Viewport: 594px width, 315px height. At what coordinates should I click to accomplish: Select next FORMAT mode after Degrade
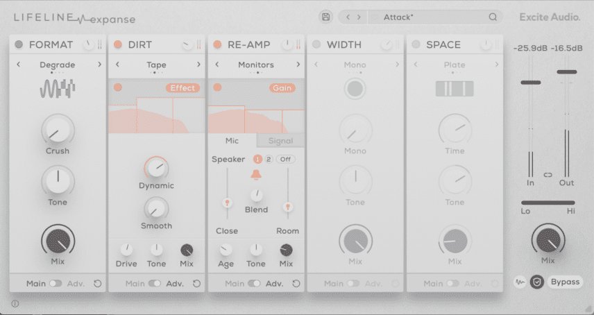[x=100, y=65]
